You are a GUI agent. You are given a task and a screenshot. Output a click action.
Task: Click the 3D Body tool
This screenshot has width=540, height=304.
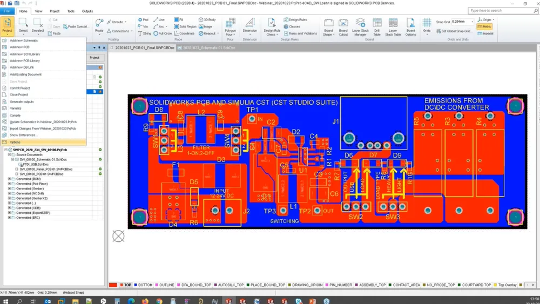coord(207,20)
